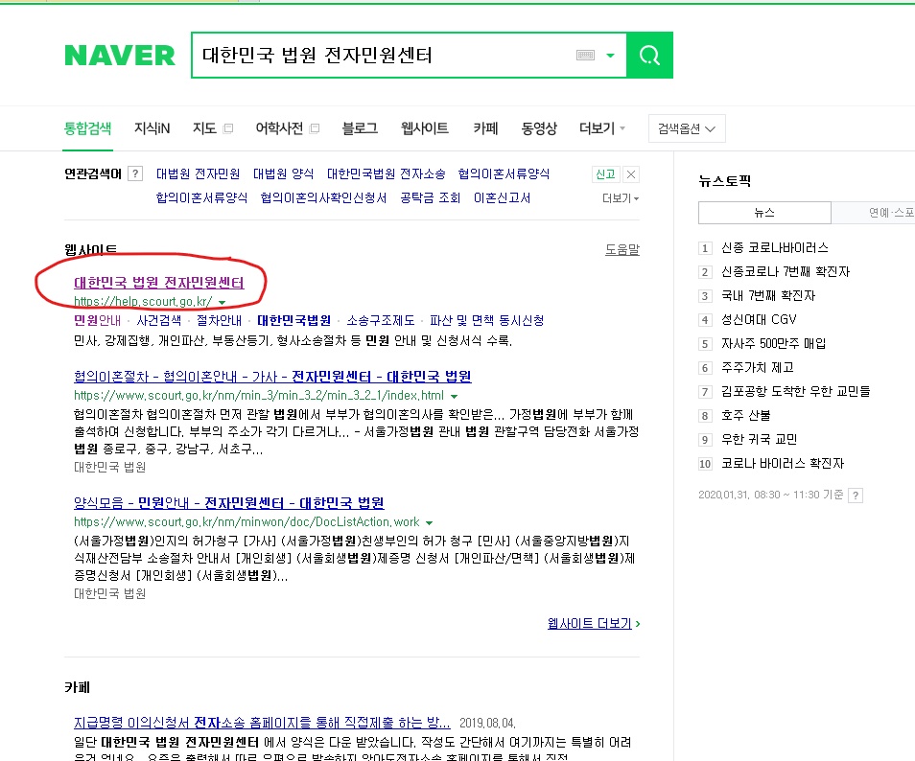Open news topic 신종 코로나바이러스

pos(774,248)
